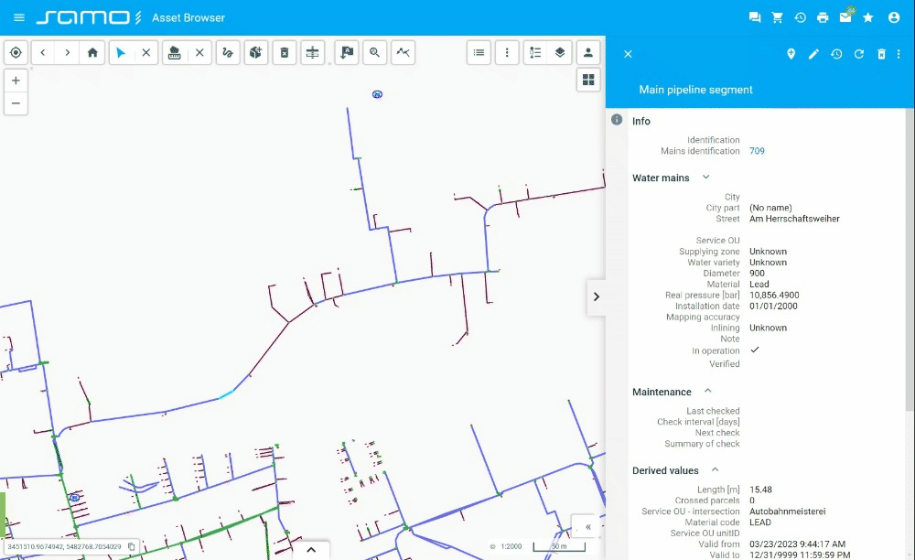Click the print icon
The width and height of the screenshot is (915, 560).
[823, 17]
